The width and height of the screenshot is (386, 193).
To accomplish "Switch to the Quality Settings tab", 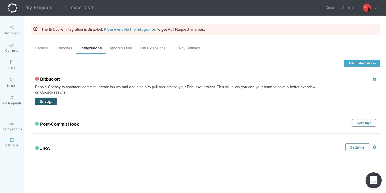I will (x=187, y=48).
